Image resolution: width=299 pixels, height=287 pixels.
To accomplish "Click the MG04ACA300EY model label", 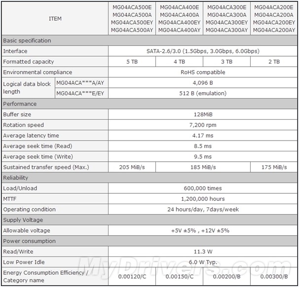I will pyautogui.click(x=226, y=23).
